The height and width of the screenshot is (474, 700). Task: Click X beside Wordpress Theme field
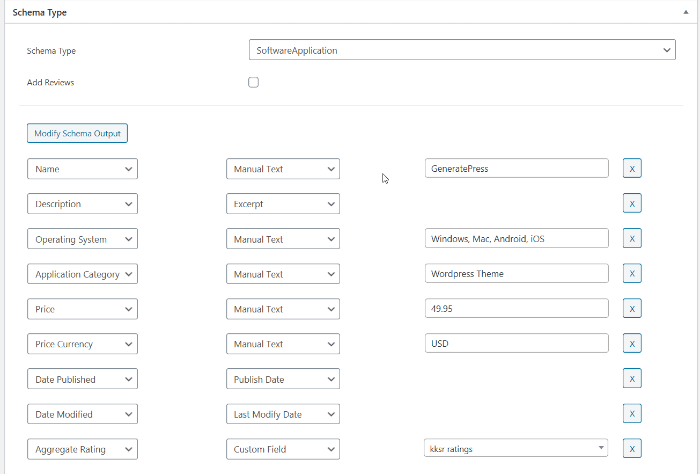coord(632,273)
